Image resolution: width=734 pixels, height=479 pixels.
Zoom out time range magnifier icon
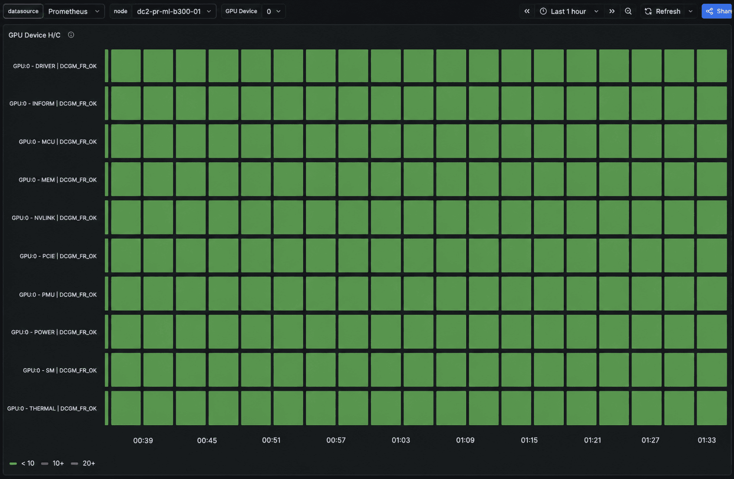[628, 11]
